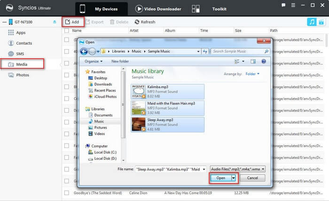This screenshot has width=329, height=201.
Task: Open the Toolkit tab
Action: pos(219,9)
